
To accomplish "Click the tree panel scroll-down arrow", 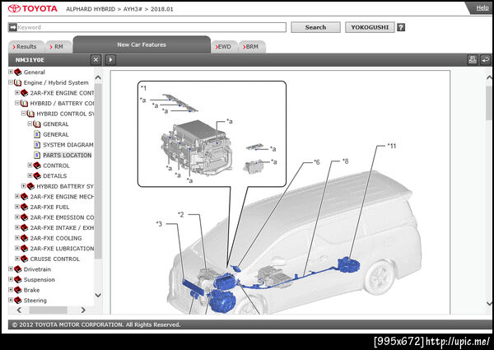I will tap(98, 295).
